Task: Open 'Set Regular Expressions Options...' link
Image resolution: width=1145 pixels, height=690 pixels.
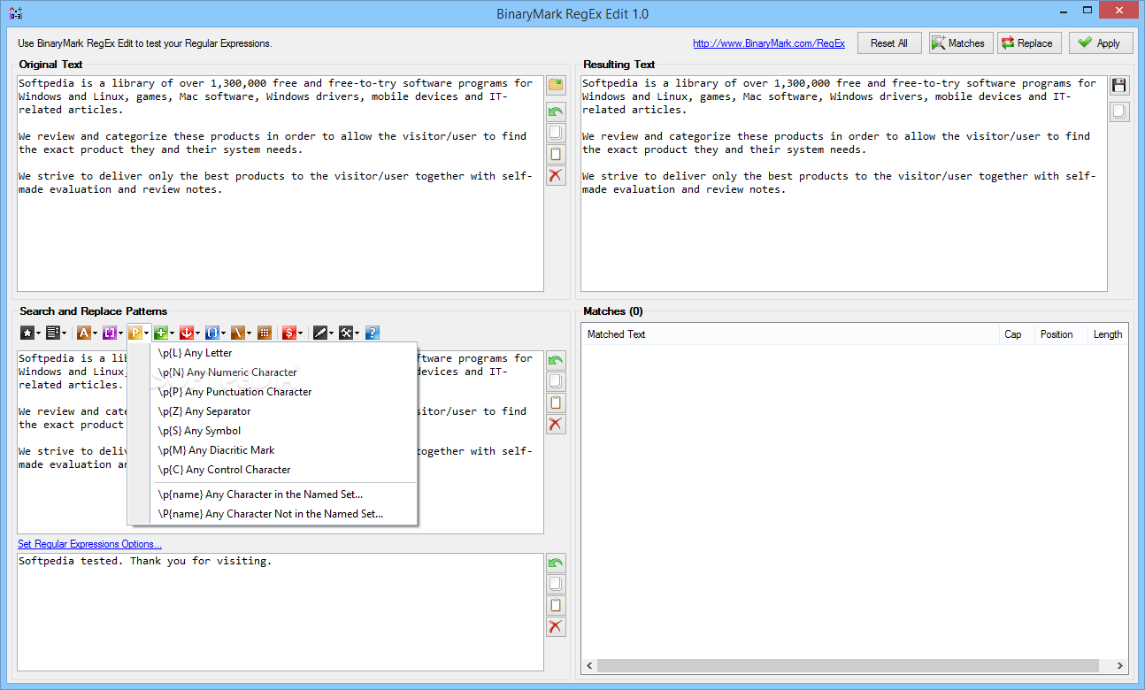Action: pos(89,544)
